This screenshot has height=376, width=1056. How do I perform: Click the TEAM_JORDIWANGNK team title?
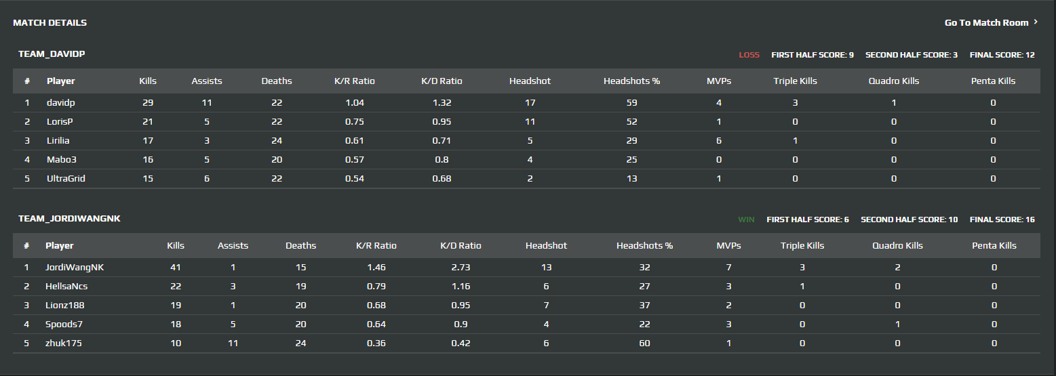(69, 219)
